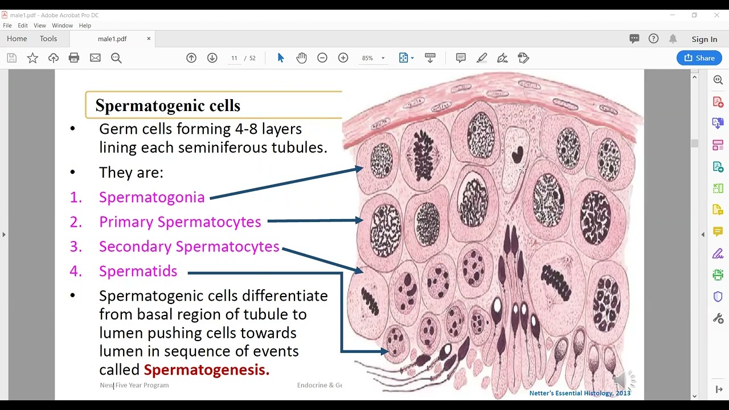Image resolution: width=729 pixels, height=410 pixels.
Task: Open the Find text magnifier icon
Action: click(116, 58)
